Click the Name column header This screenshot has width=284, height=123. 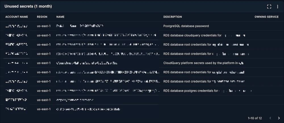[x=60, y=17]
